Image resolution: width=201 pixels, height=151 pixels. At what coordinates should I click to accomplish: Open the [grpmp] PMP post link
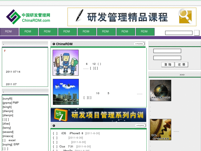(11, 103)
